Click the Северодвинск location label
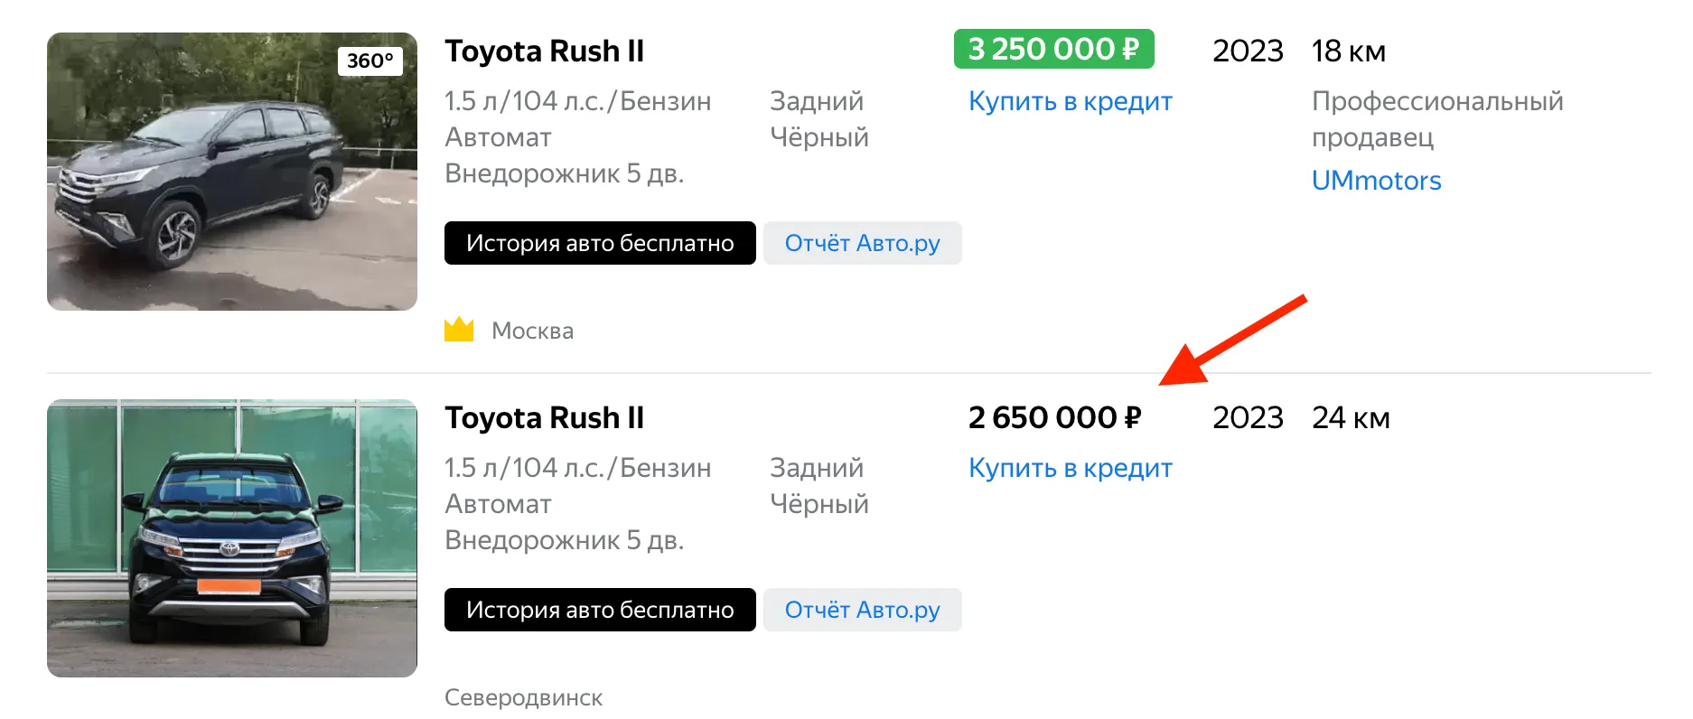Viewport: 1693px width, 719px height. click(523, 697)
